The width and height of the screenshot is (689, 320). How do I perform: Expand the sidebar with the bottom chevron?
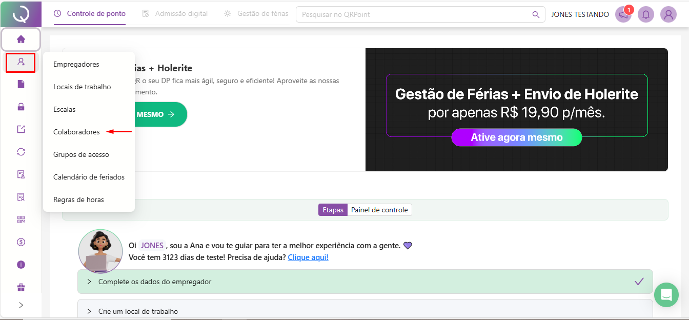[x=21, y=305]
